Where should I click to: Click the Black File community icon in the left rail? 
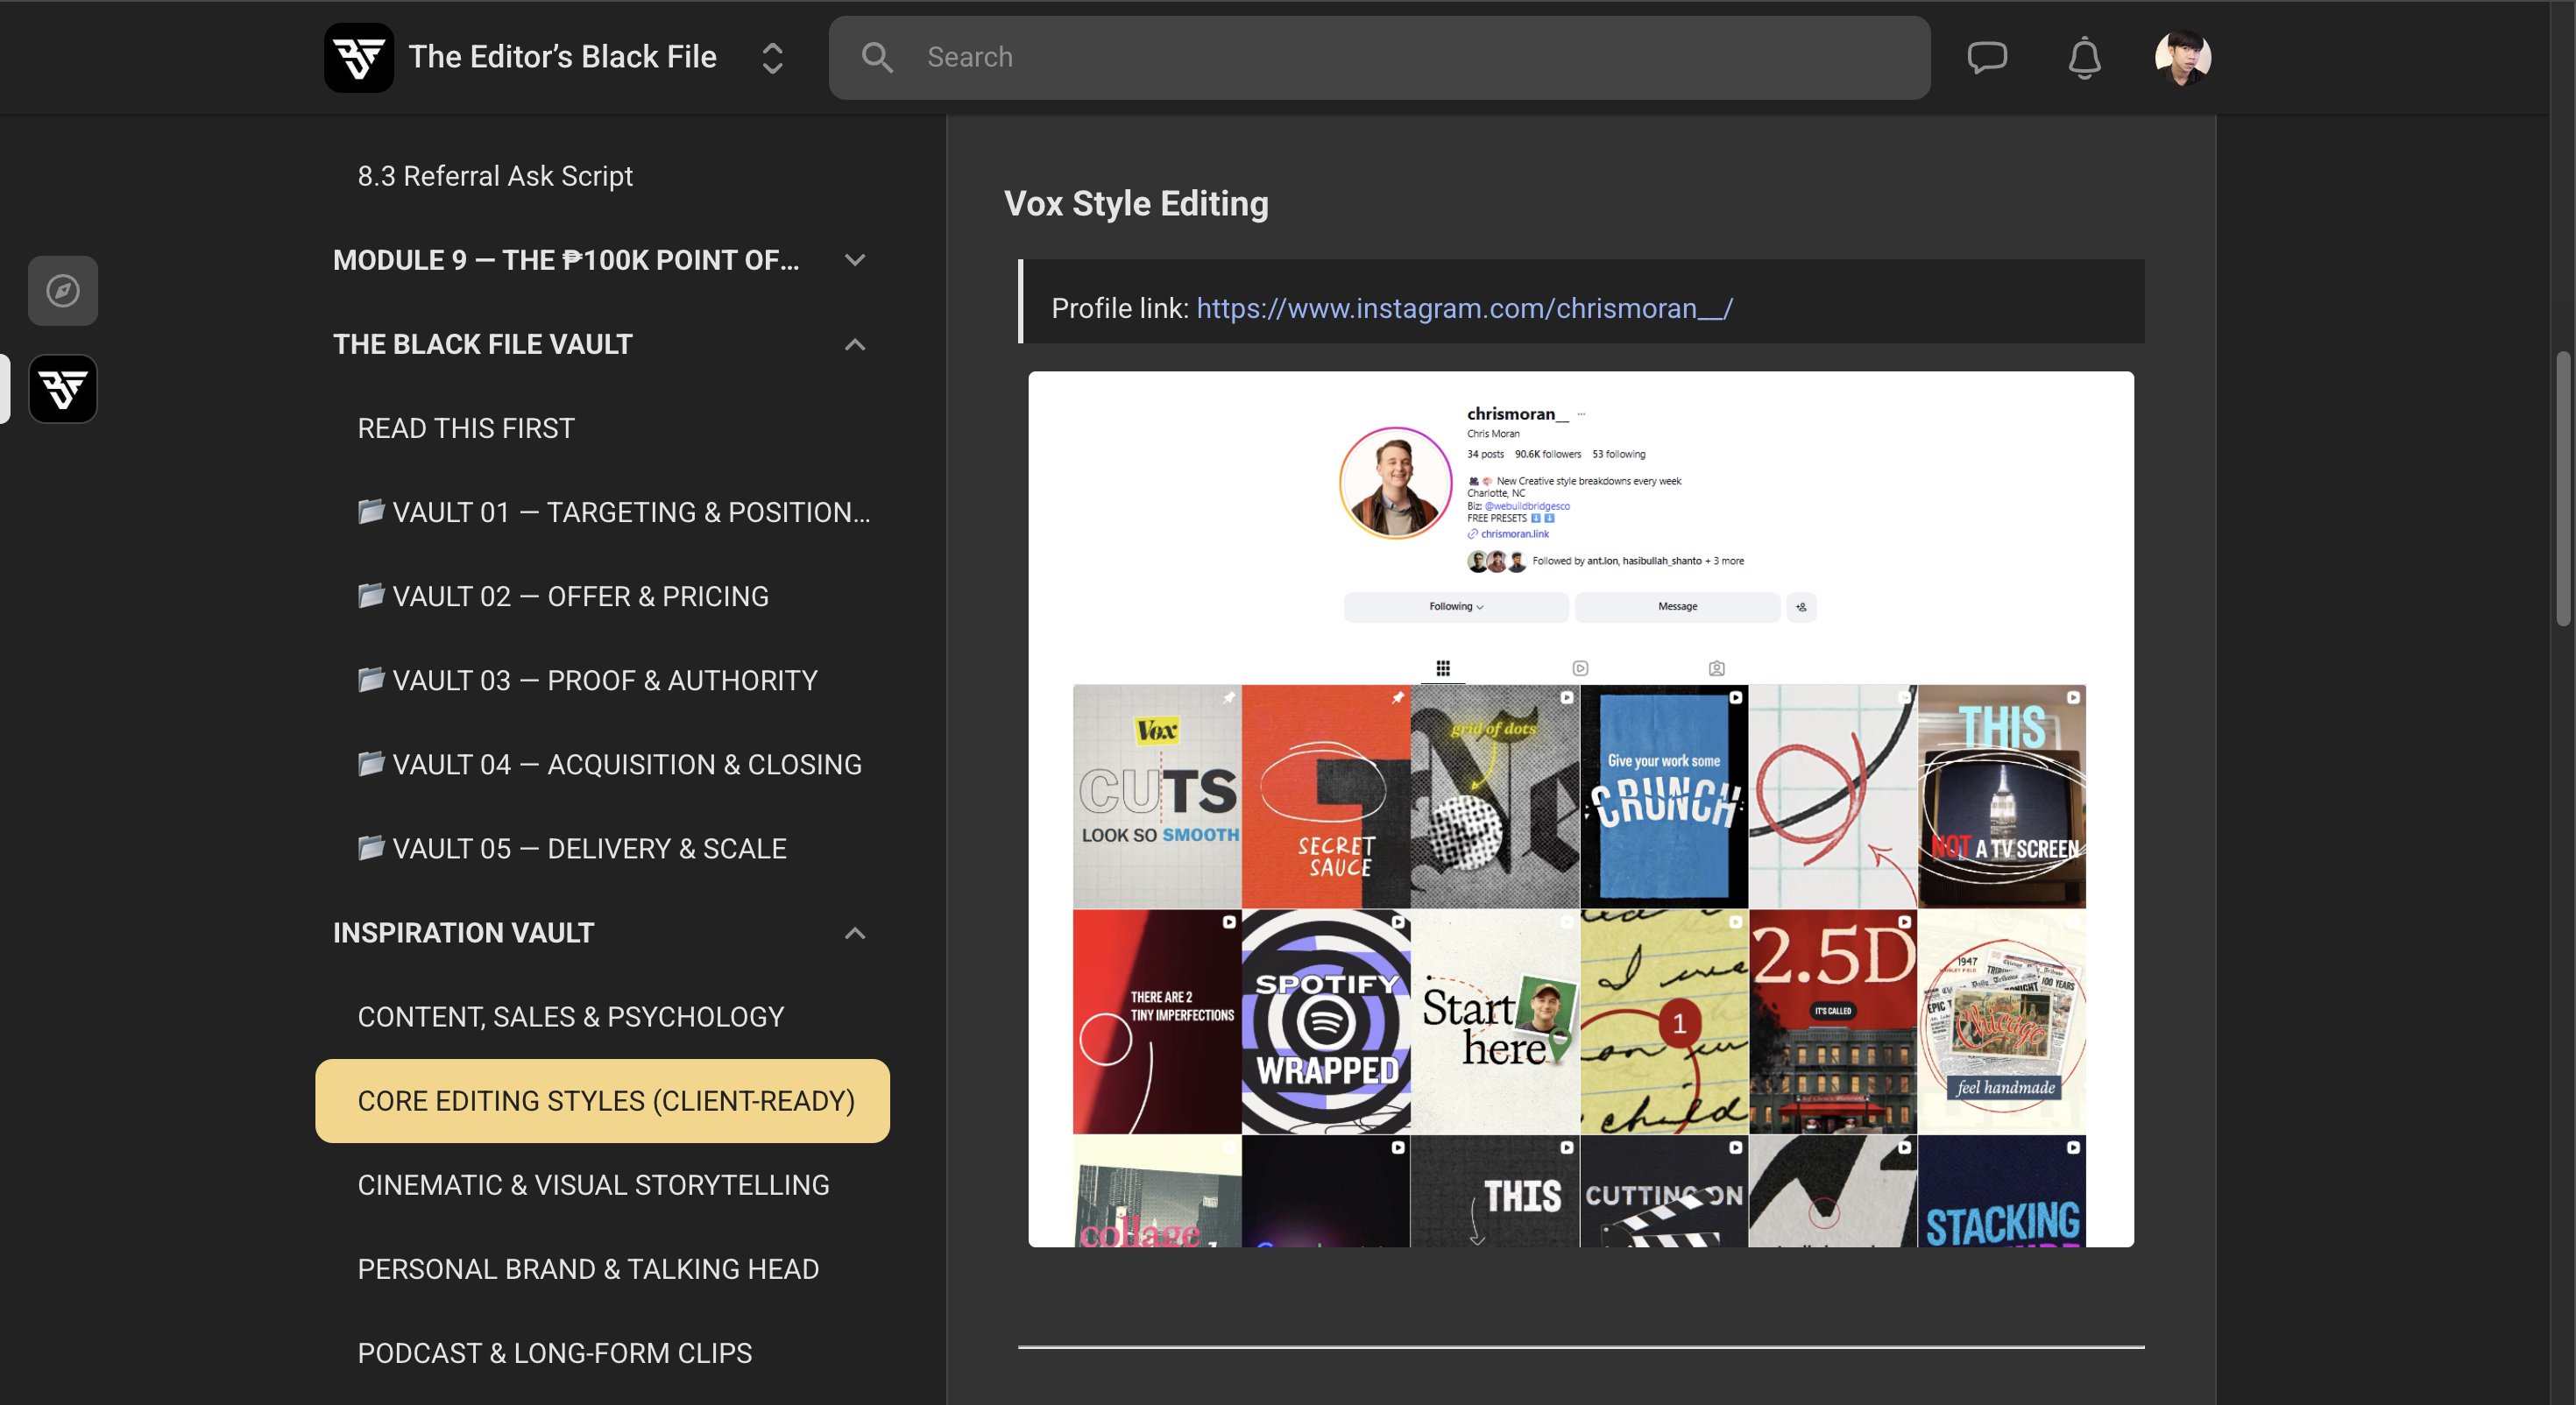pyautogui.click(x=63, y=389)
